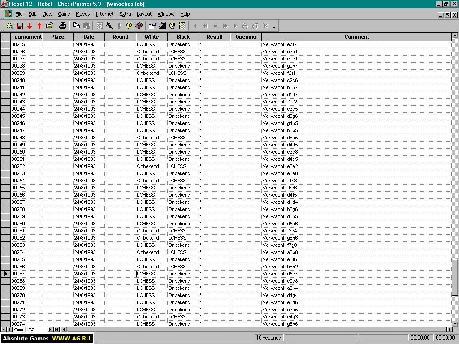
Task: Click the comment cell 'Verwacht: e7f7'
Action: click(x=356, y=44)
